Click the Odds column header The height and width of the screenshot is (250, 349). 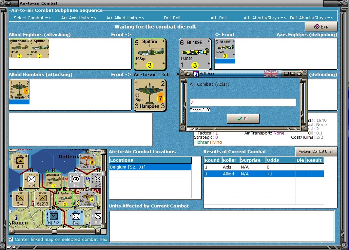(281, 160)
